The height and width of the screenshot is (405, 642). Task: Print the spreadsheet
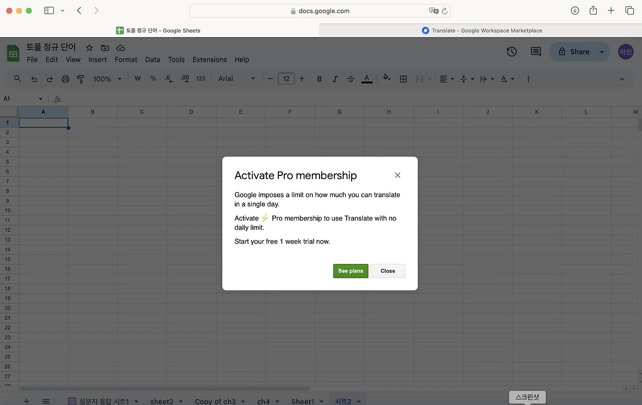pyautogui.click(x=65, y=79)
